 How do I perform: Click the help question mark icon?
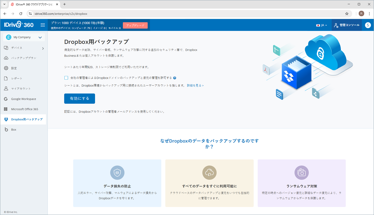pos(175,78)
